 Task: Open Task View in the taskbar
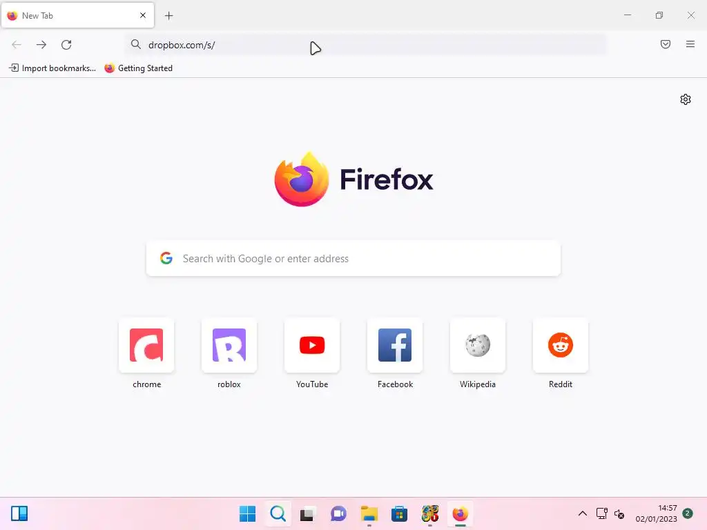[x=307, y=513]
